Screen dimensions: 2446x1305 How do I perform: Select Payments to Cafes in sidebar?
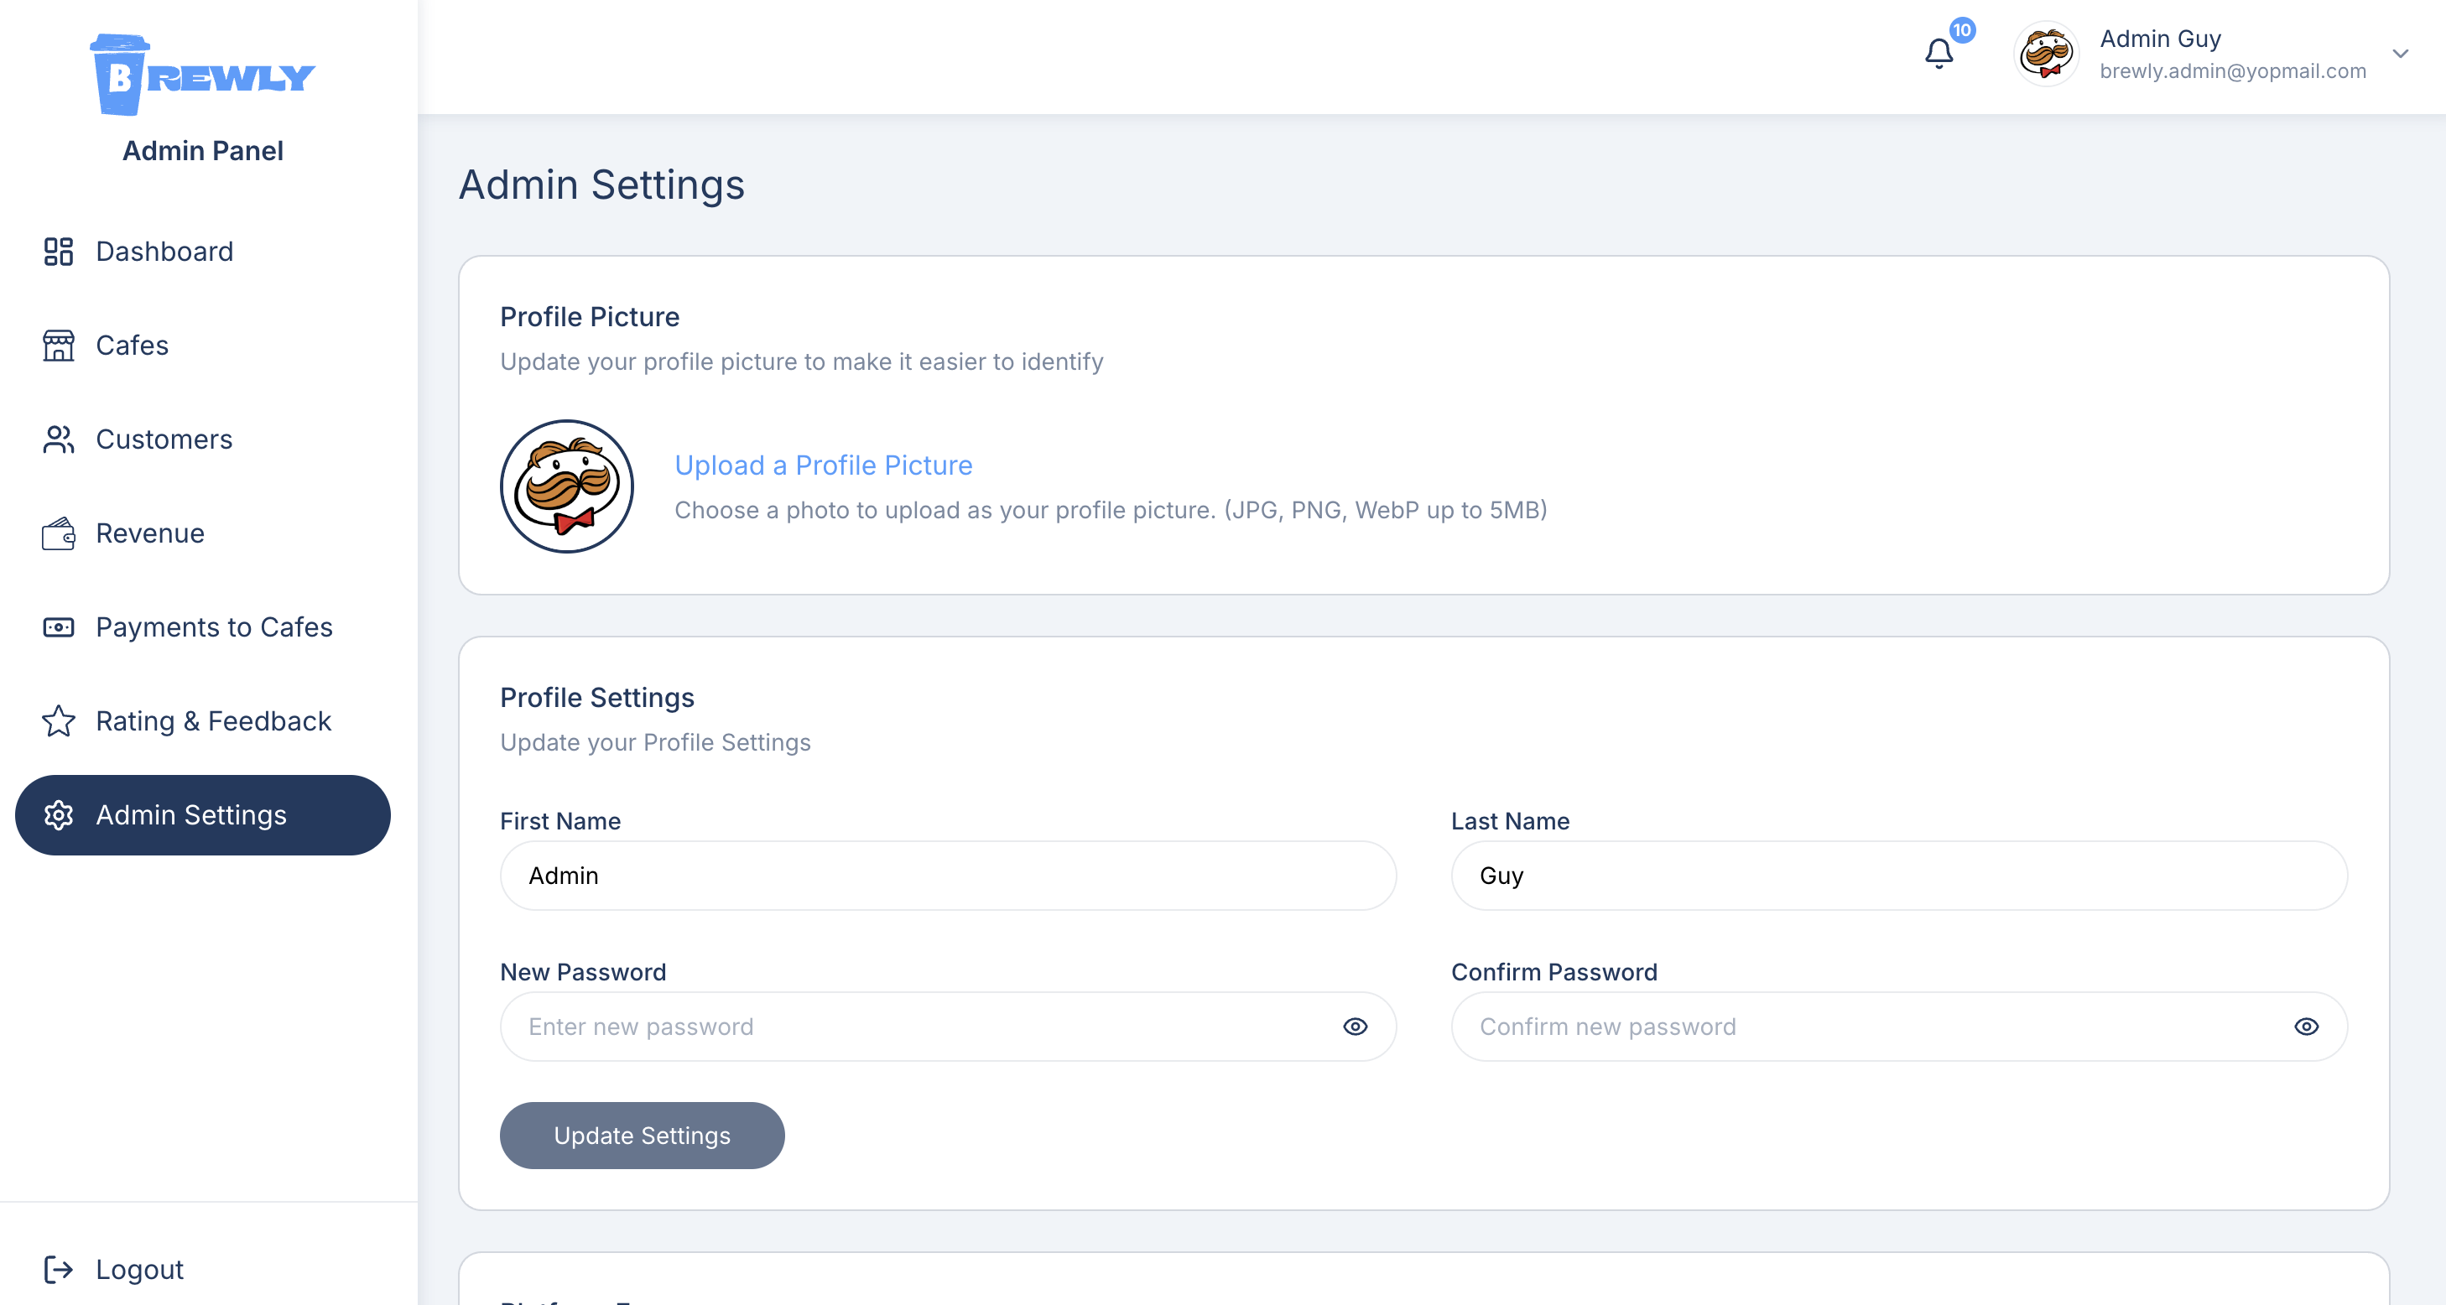202,627
